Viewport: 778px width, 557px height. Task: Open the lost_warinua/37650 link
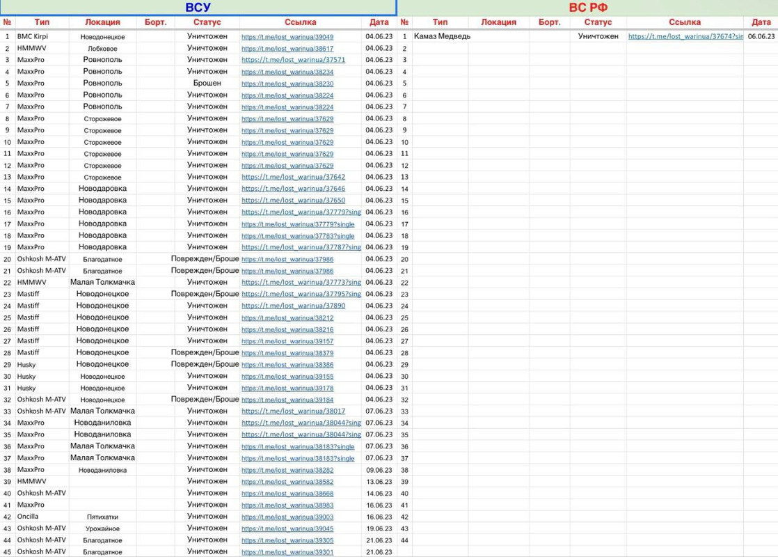pyautogui.click(x=293, y=200)
